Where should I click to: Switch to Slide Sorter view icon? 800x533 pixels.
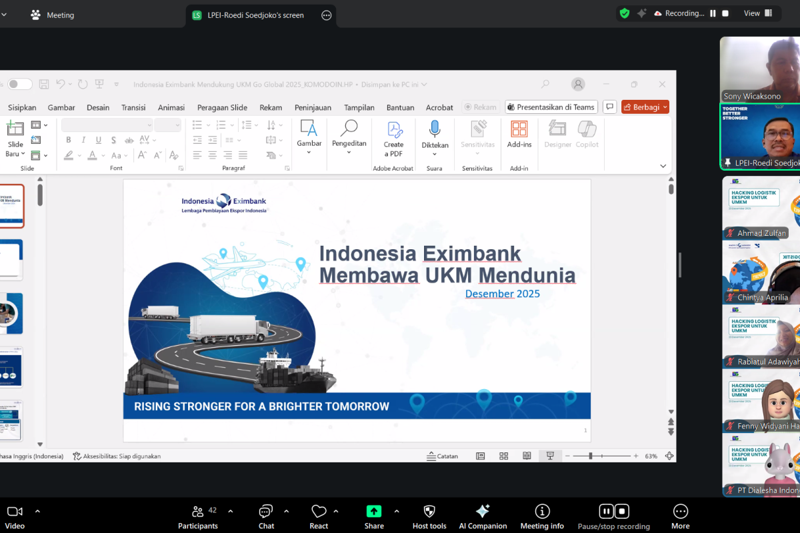coord(504,456)
